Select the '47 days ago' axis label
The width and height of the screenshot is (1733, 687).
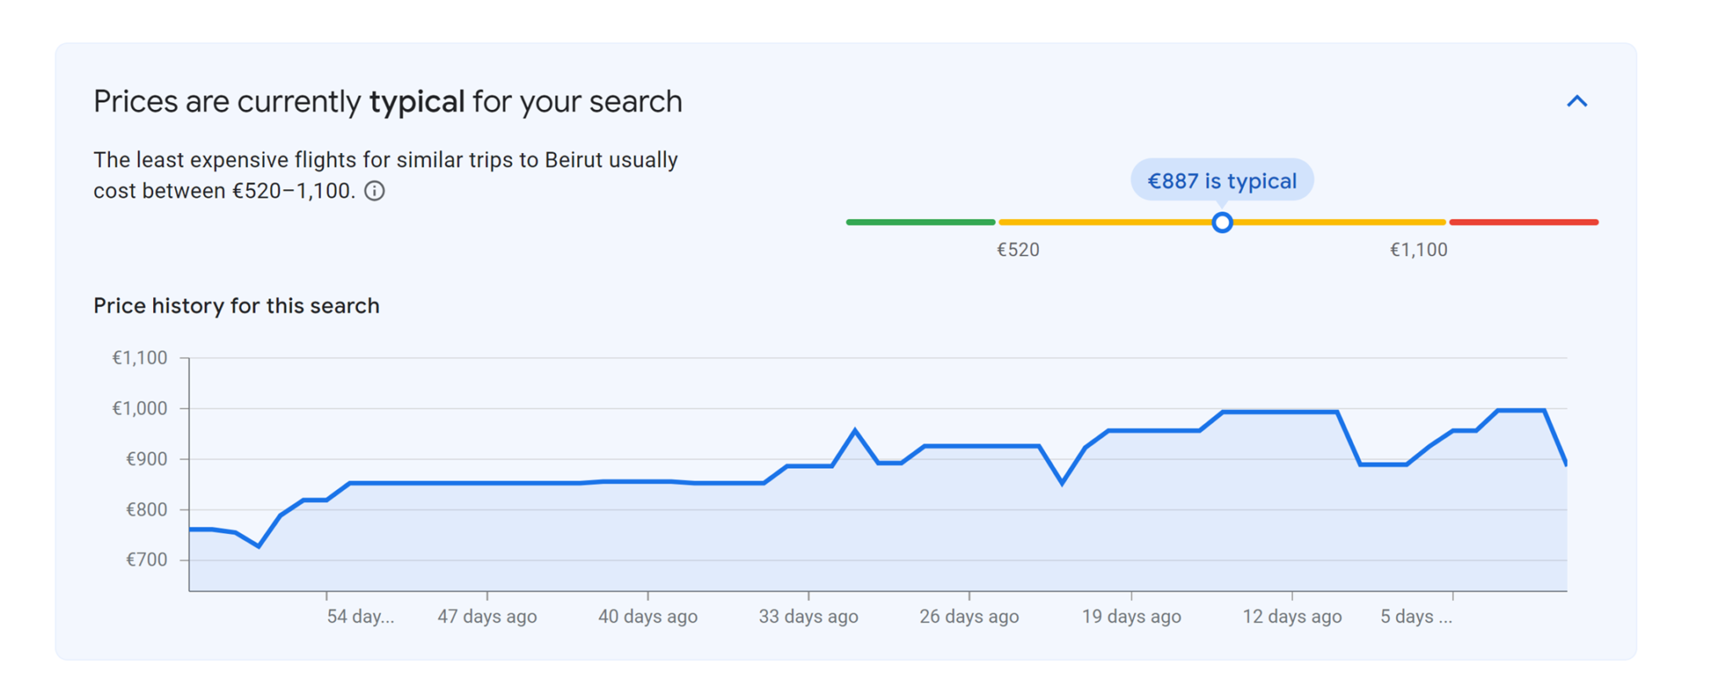click(x=487, y=617)
